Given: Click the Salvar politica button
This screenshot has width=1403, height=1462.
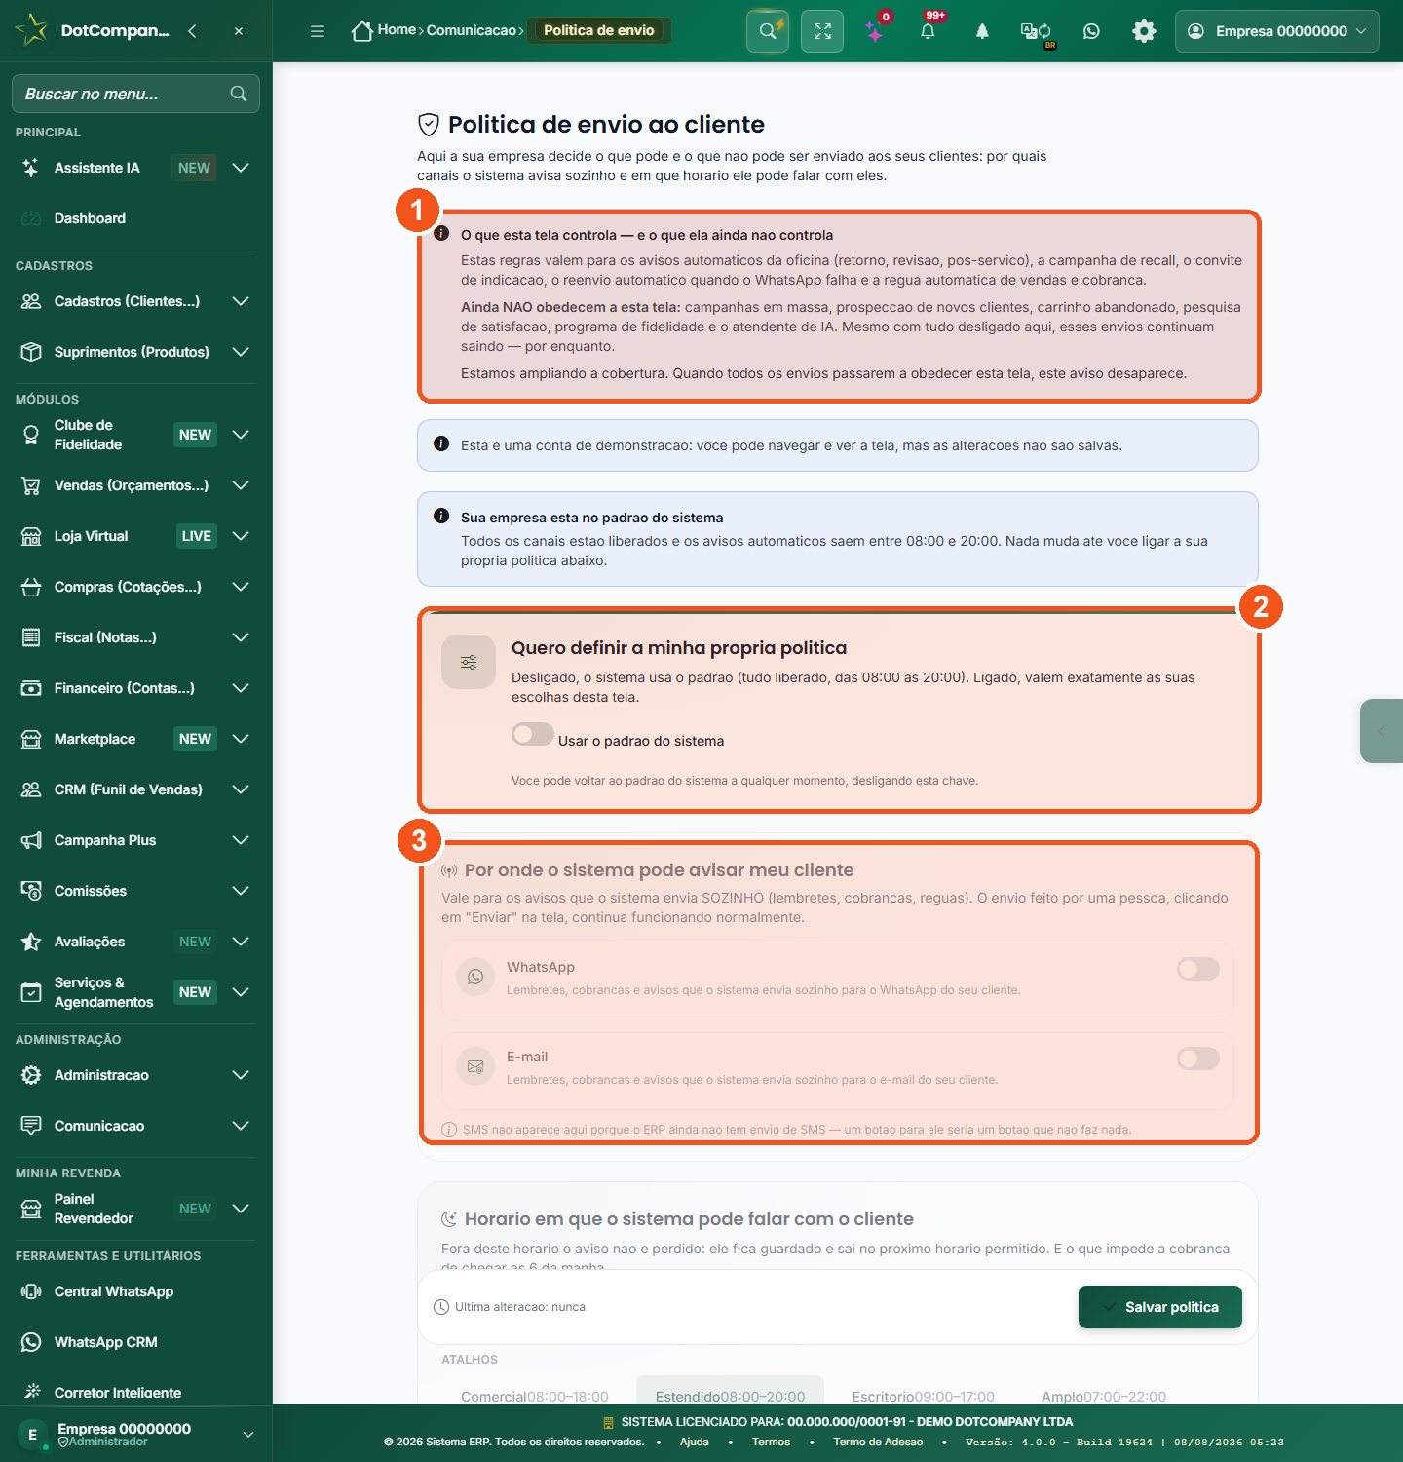Looking at the screenshot, I should pyautogui.click(x=1160, y=1307).
